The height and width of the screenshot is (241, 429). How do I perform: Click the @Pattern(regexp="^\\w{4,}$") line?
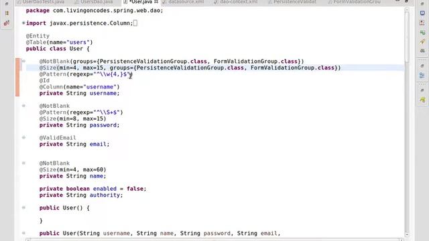[86, 74]
